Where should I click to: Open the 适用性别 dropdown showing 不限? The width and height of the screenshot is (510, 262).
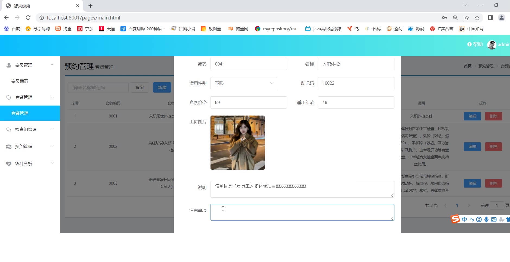coord(243,83)
